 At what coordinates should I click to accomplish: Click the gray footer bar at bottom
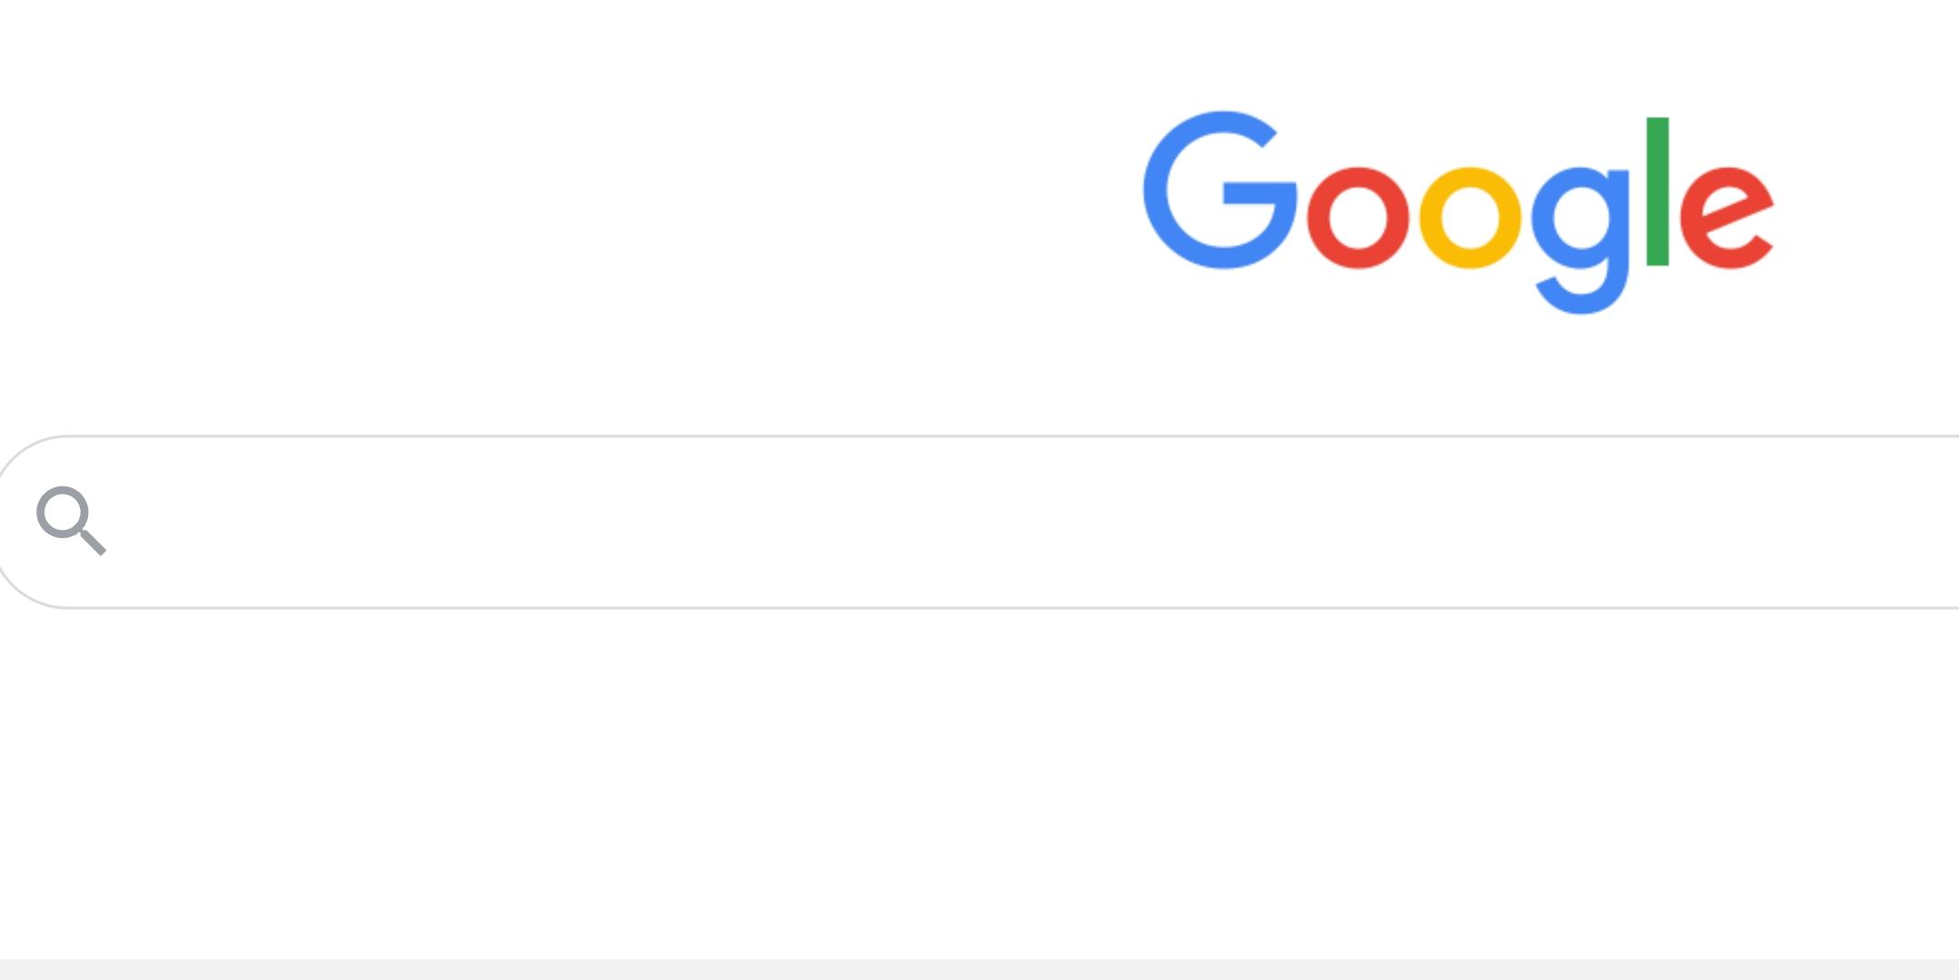[x=980, y=969]
